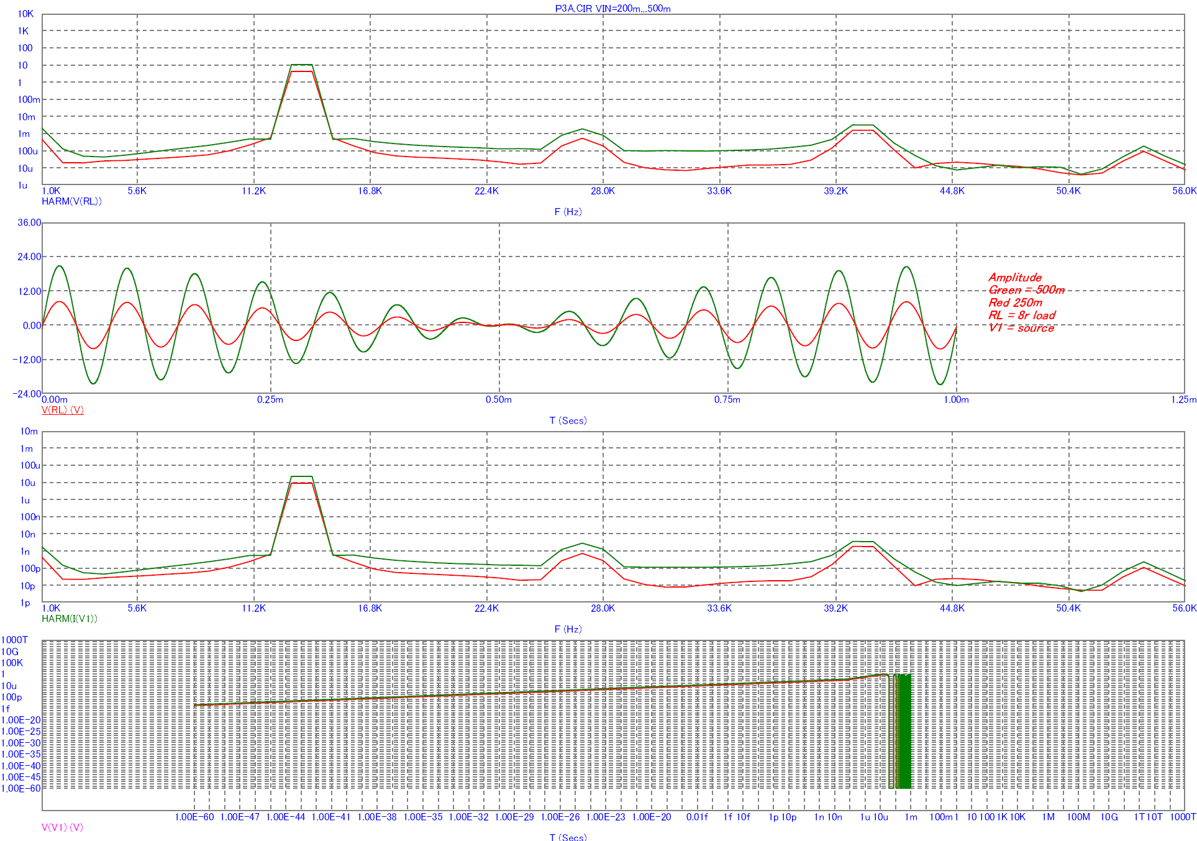Click the 'F (Hz)' axis label under the HARM(I(V1)) plot

[x=568, y=629]
